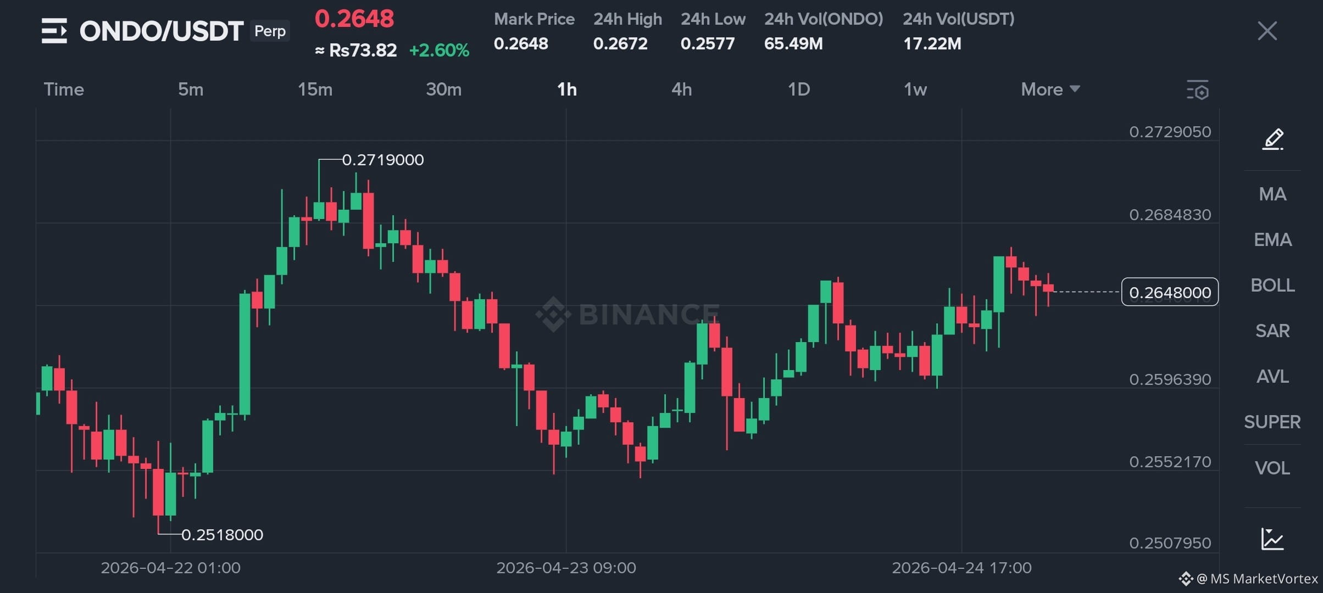Open the line chart indicator icon
The width and height of the screenshot is (1323, 593).
(1272, 539)
